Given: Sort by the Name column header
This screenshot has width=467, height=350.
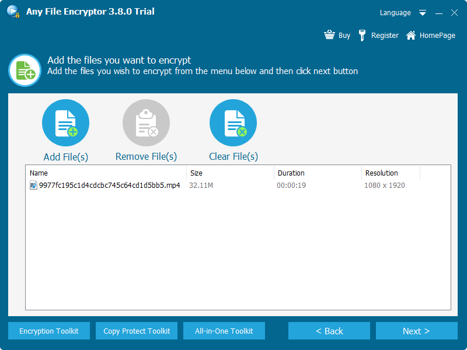Looking at the screenshot, I should pyautogui.click(x=106, y=173).
